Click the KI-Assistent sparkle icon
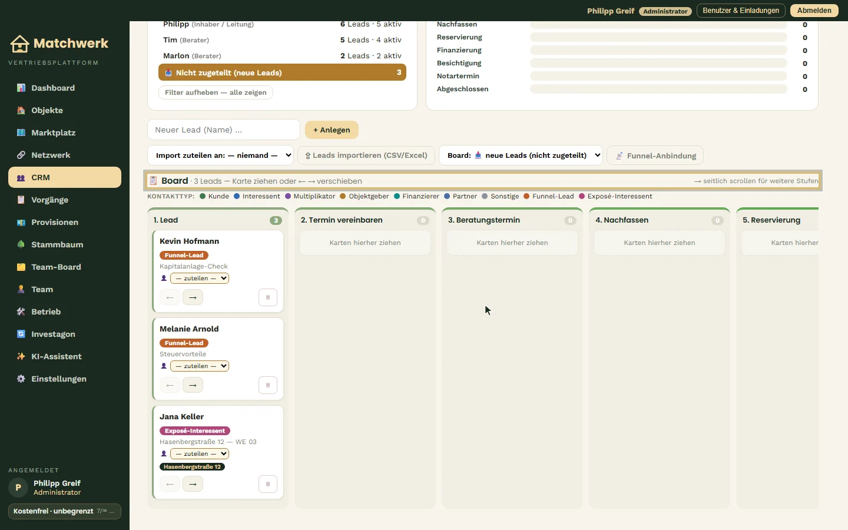848x530 pixels. 21,356
